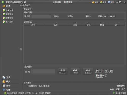The height and width of the screenshot is (95, 127).
Task: Click the 设置 section label
Action: click(x=8, y=90)
